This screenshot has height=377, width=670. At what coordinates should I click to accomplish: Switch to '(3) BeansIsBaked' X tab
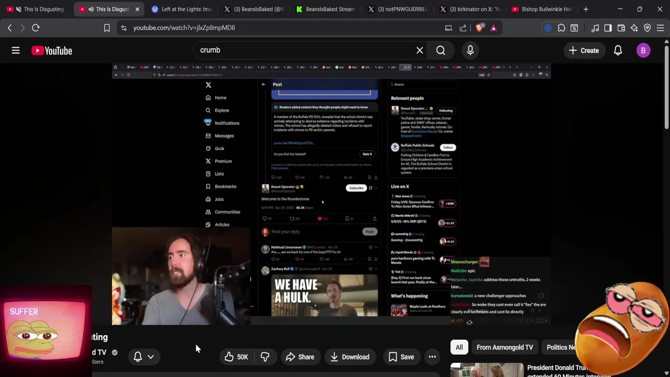(253, 9)
